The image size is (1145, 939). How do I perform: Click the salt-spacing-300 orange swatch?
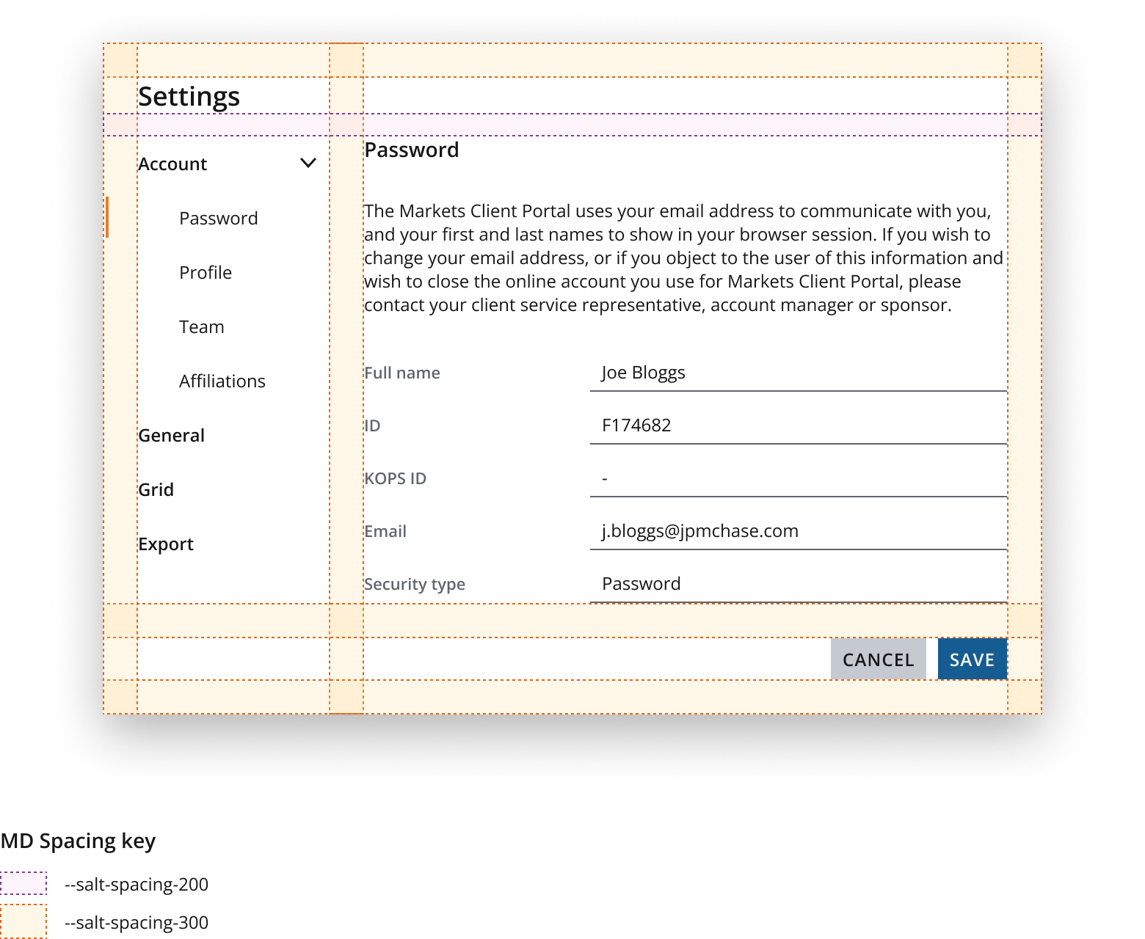tap(24, 922)
